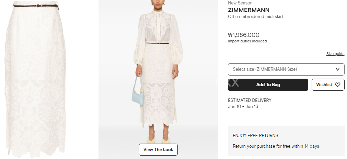Click the ₩1,986,000 price
The height and width of the screenshot is (159, 347).
[x=244, y=35]
